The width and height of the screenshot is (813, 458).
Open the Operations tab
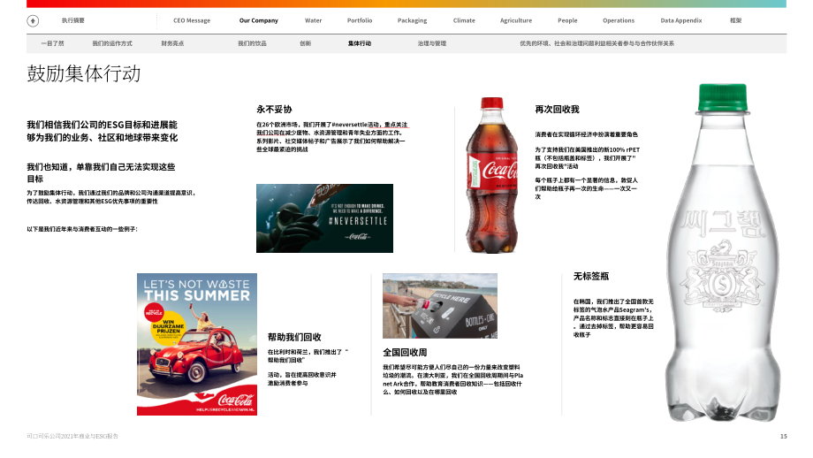coord(619,20)
